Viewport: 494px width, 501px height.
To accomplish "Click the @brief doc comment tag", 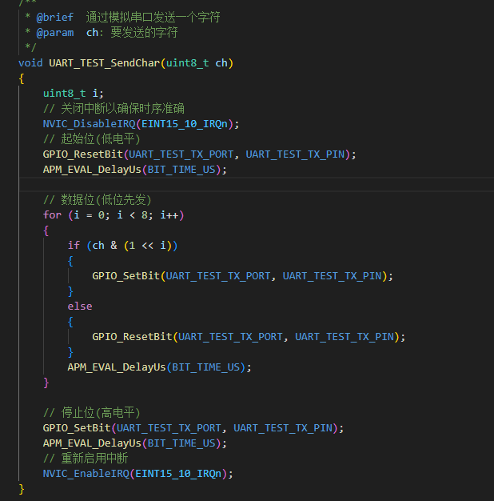I will (x=55, y=18).
